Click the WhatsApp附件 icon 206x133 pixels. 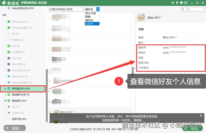pyautogui.click(x=9, y=28)
